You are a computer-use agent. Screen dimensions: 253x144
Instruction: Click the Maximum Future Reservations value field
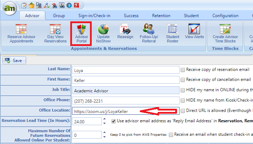click(87, 135)
